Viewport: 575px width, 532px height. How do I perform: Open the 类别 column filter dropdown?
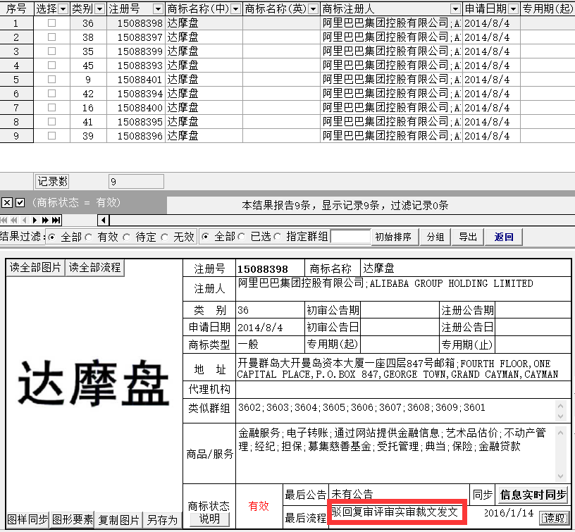[100, 8]
